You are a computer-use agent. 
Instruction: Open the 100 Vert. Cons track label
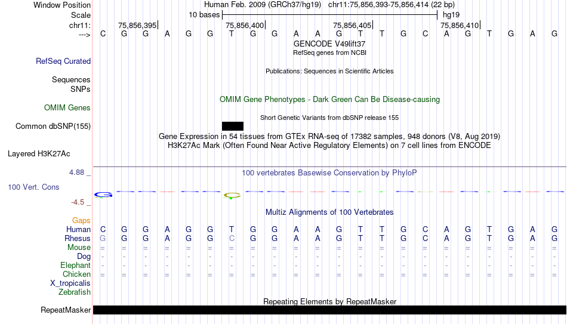[x=33, y=187]
